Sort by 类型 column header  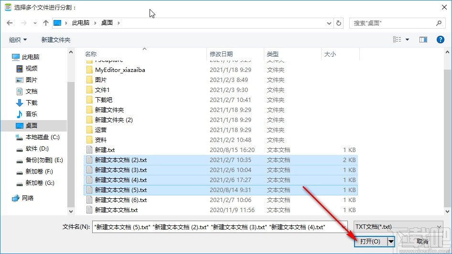[x=273, y=54]
